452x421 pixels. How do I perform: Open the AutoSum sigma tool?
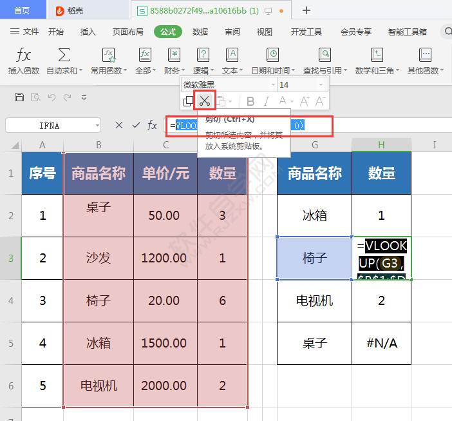tap(64, 55)
